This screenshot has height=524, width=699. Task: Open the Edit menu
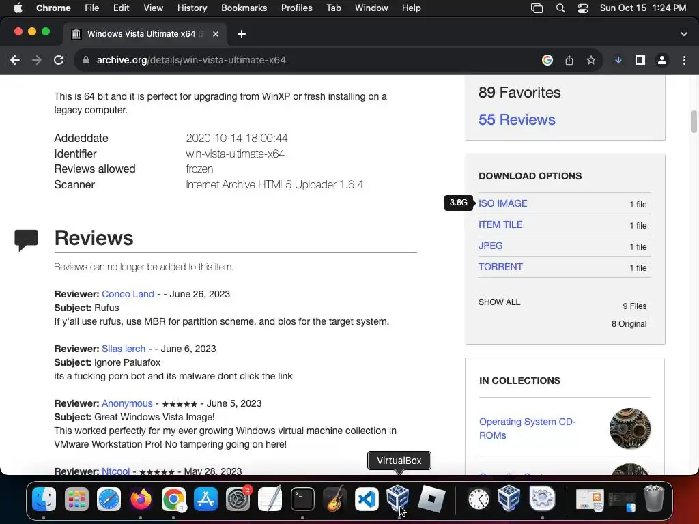tap(121, 8)
